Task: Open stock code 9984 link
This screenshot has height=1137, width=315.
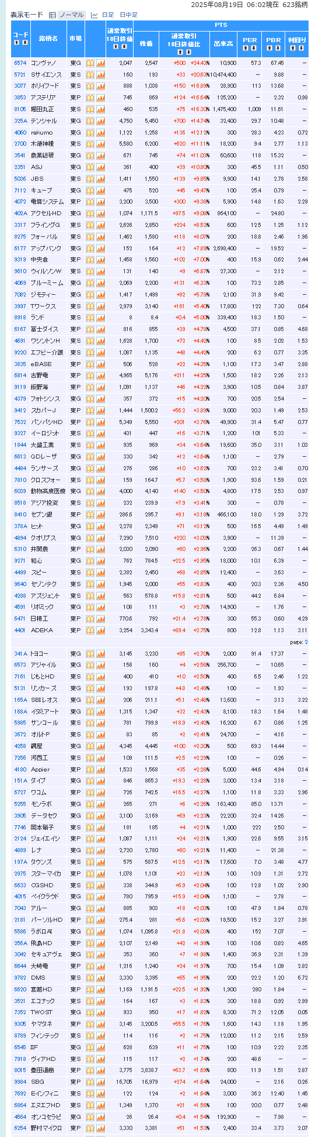Action: click(20, 1082)
